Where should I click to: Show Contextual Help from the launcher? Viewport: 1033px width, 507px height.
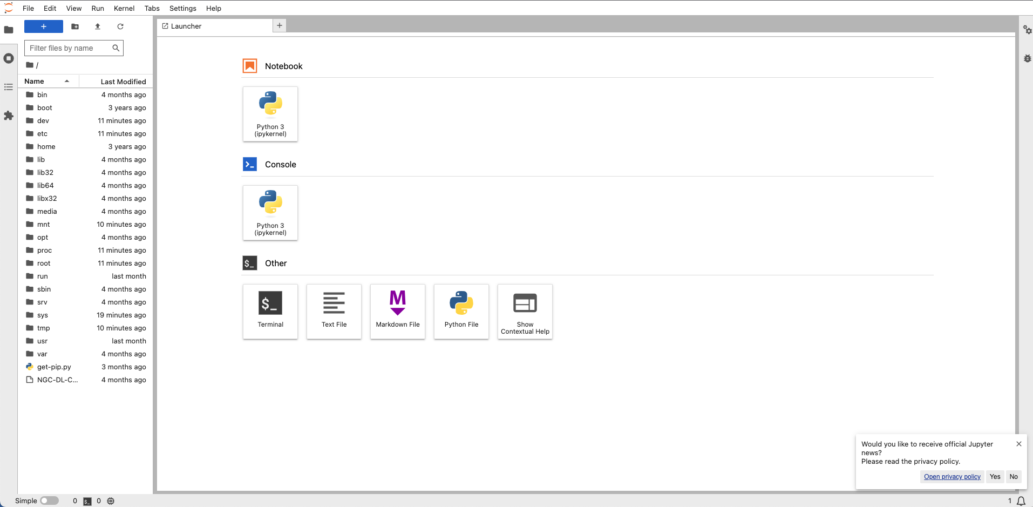(x=525, y=312)
